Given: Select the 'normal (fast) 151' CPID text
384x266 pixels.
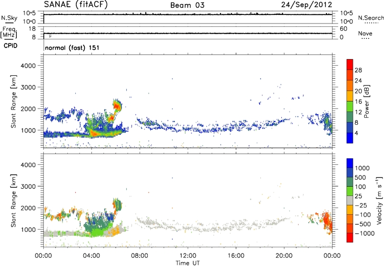Looking at the screenshot, I should [72, 48].
